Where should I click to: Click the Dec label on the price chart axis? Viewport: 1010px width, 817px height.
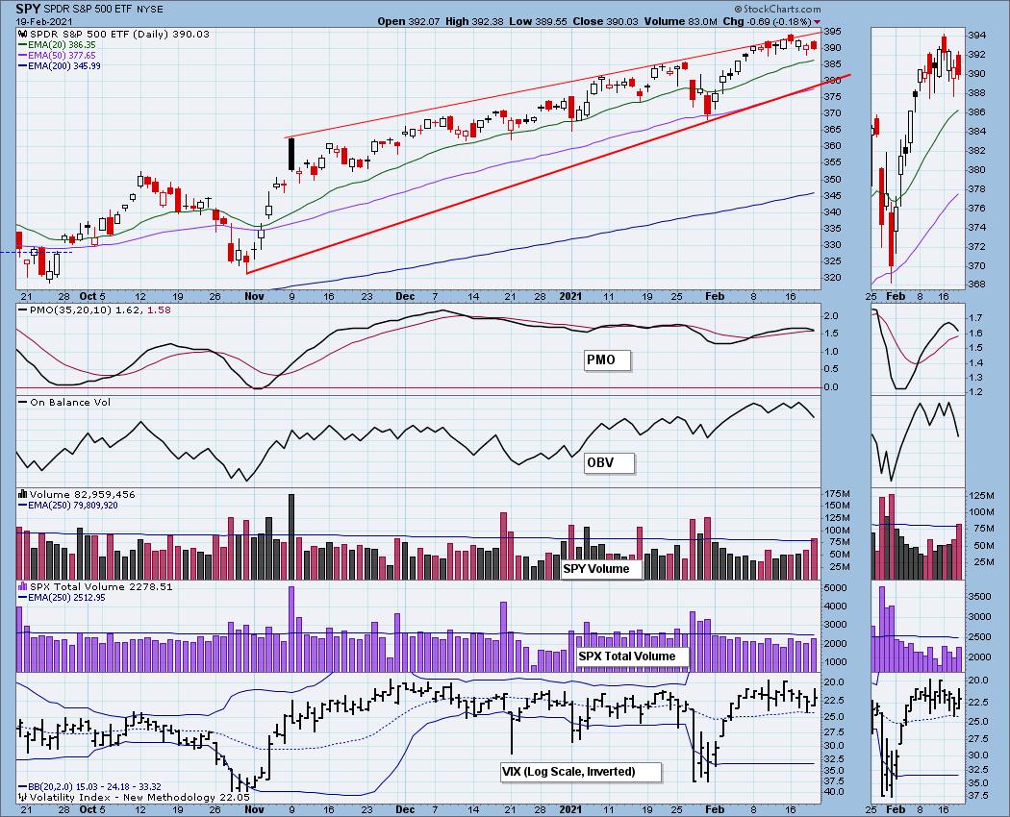pos(405,296)
